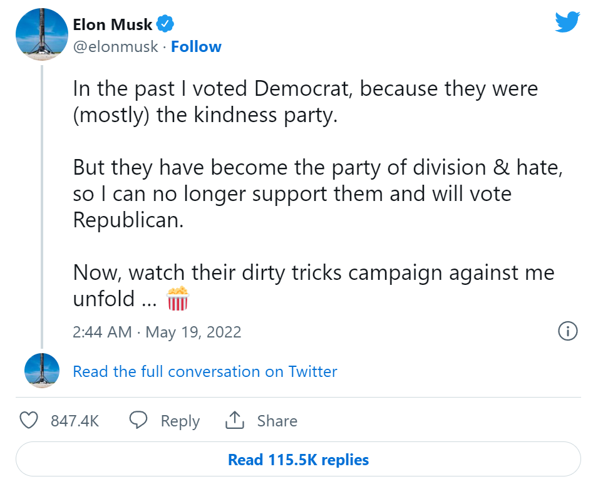Click the 847.4K likes count
This screenshot has width=593, height=489.
(75, 421)
